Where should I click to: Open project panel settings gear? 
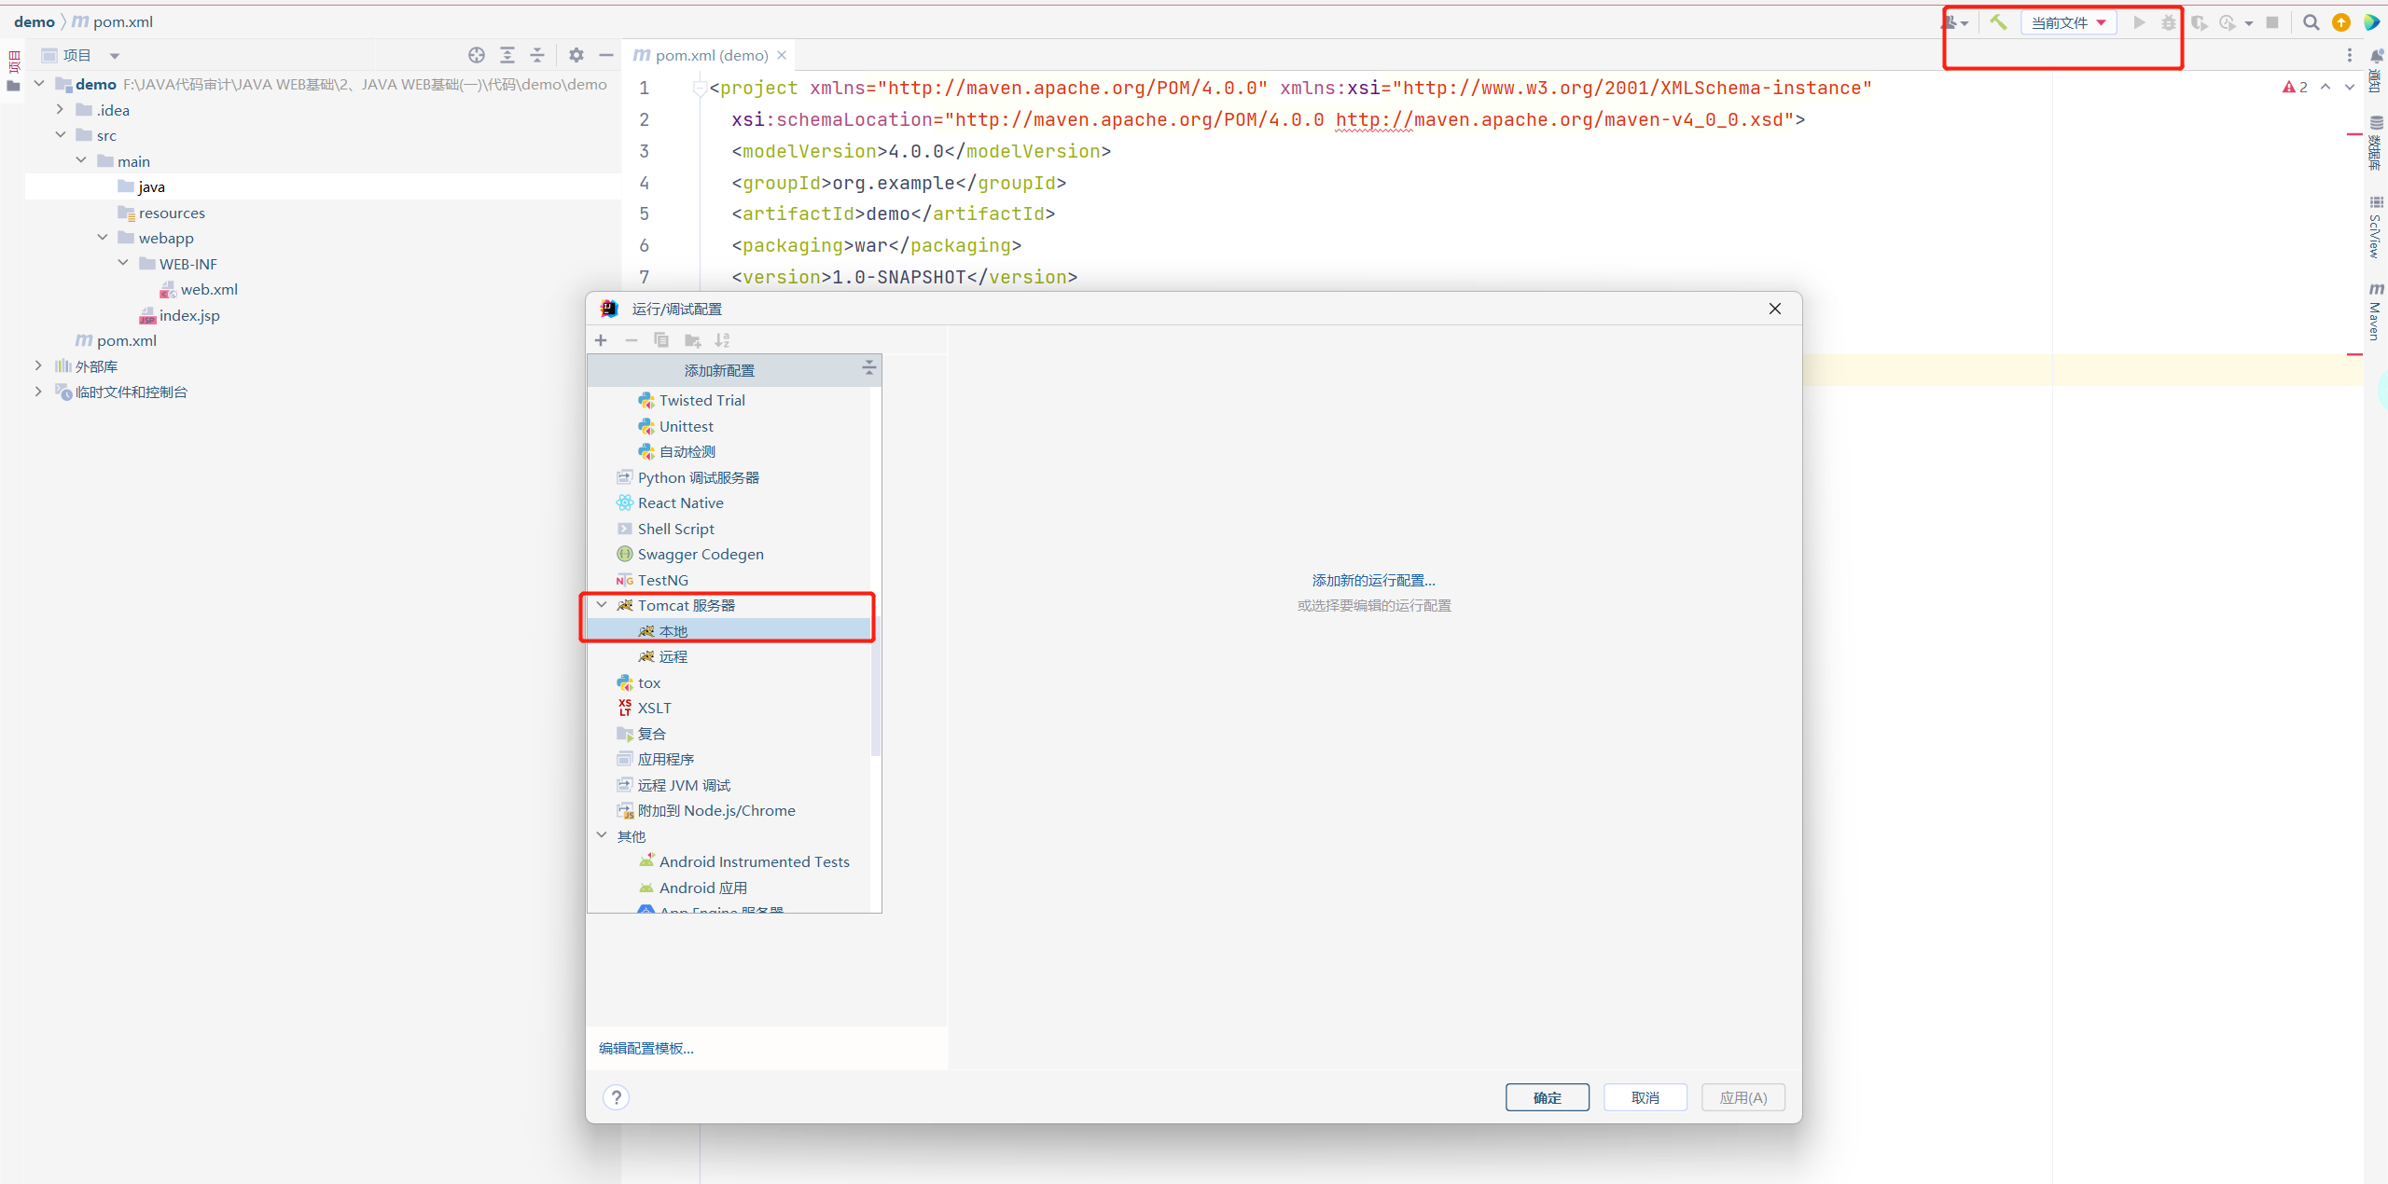[576, 55]
